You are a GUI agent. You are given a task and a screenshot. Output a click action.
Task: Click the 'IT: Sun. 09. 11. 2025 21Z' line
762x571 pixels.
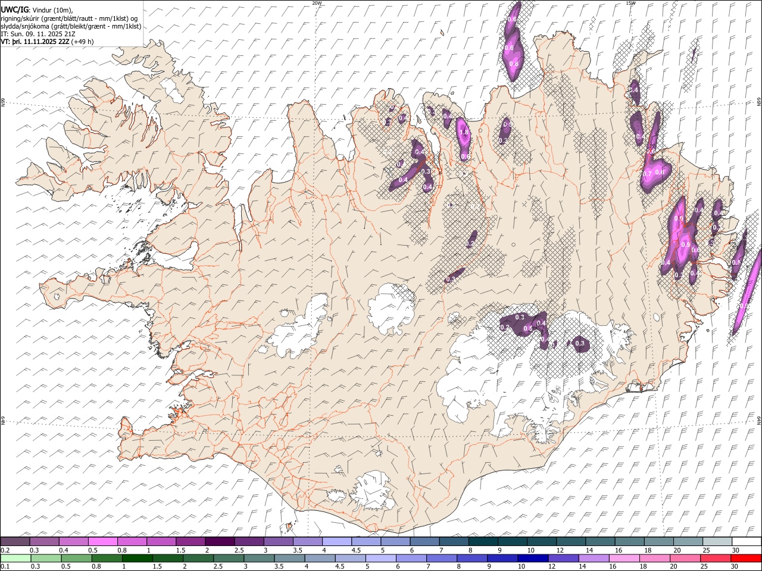38,34
